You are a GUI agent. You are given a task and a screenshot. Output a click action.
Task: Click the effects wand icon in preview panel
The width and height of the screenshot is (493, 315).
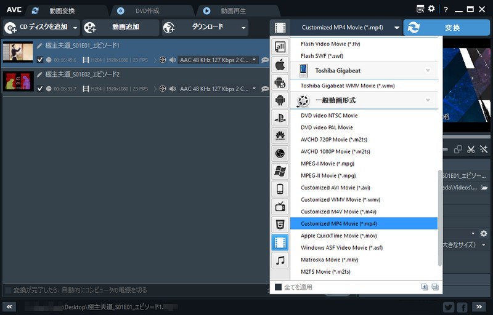point(484,150)
